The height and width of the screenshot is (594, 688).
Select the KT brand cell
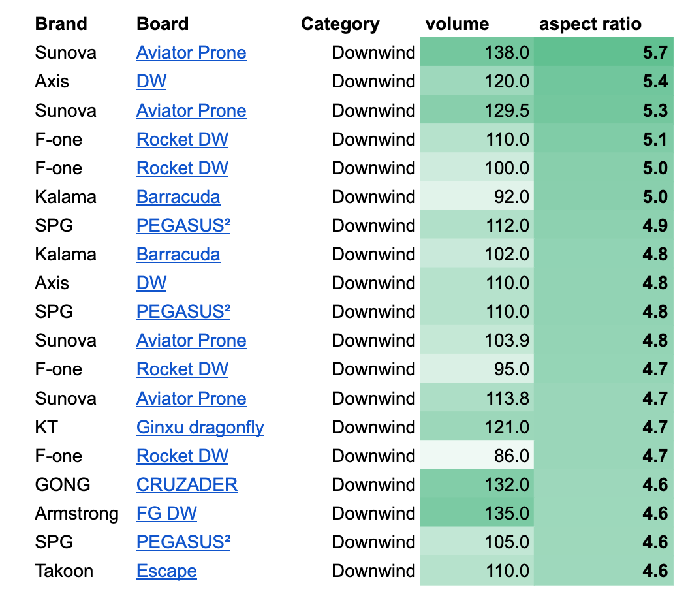point(46,427)
